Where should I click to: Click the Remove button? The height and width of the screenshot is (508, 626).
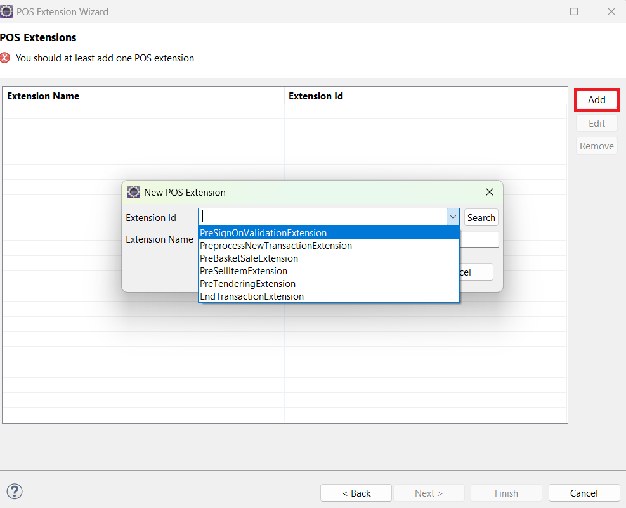[x=596, y=146]
